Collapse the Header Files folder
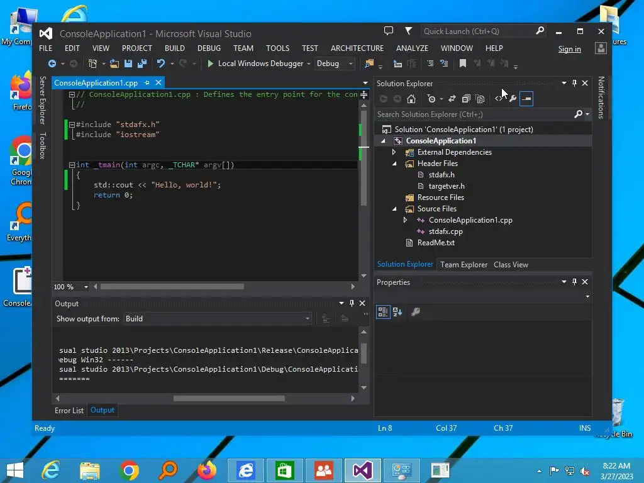Image resolution: width=644 pixels, height=483 pixels. tap(394, 164)
